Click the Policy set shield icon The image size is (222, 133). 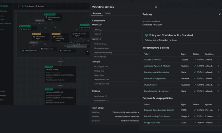[147, 35]
